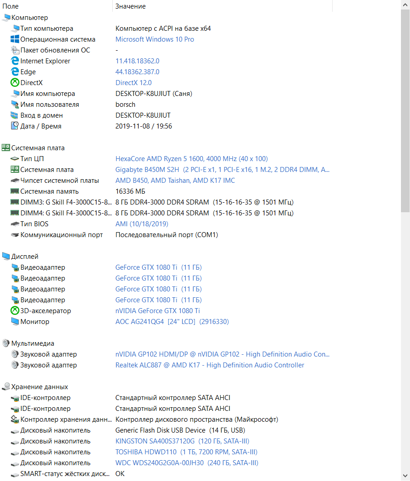The height and width of the screenshot is (481, 410).
Task: Select the 2019-11-08 / 19:56 date value
Action: tap(143, 126)
